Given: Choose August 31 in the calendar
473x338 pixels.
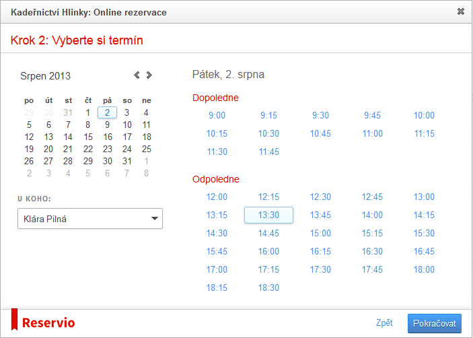Looking at the screenshot, I should click(126, 161).
